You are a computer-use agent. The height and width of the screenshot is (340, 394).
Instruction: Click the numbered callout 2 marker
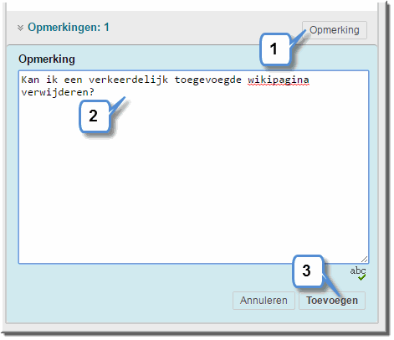(x=94, y=116)
